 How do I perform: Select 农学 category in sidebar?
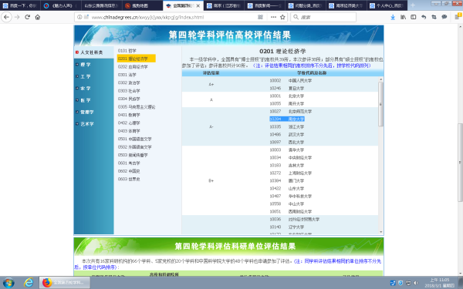(x=86, y=88)
